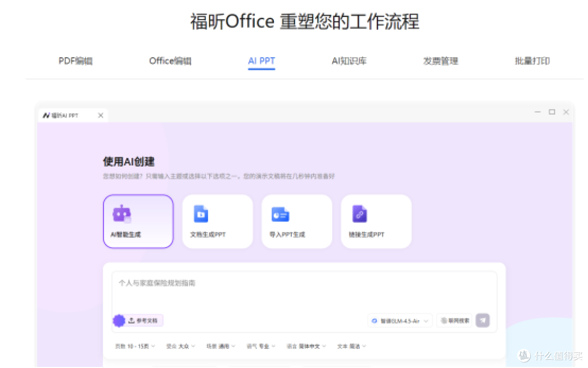The height and width of the screenshot is (368, 588).
Task: Choose the 导入PPT生成 card
Action: (297, 222)
